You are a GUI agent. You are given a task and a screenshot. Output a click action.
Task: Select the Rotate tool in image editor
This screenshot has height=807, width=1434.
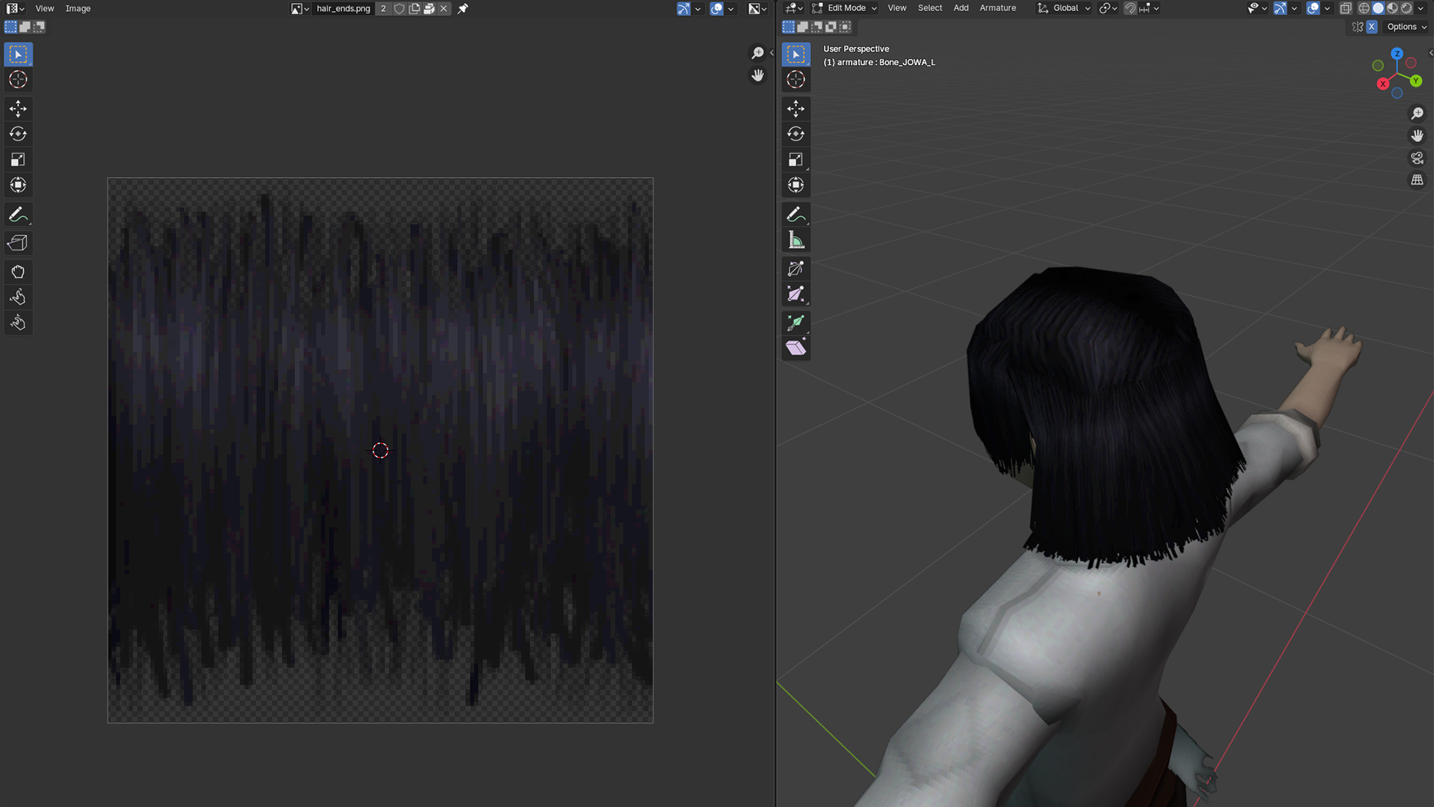click(18, 134)
